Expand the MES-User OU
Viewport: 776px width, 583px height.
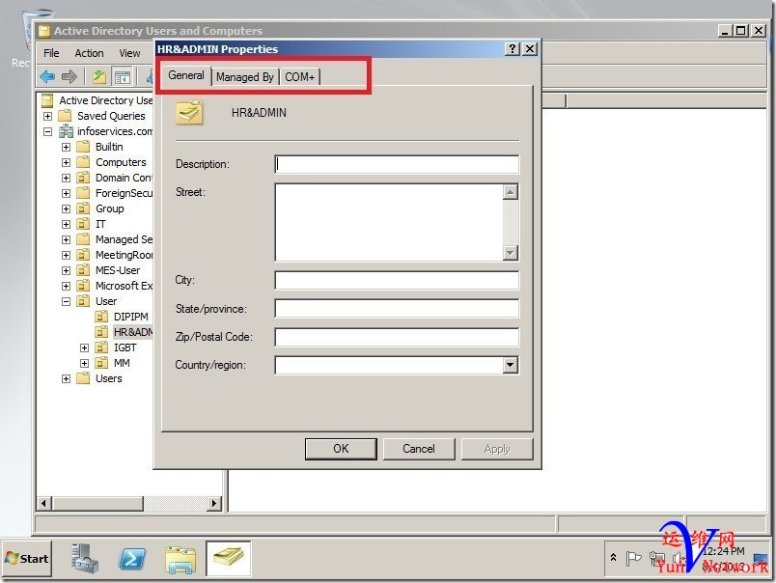[67, 270]
